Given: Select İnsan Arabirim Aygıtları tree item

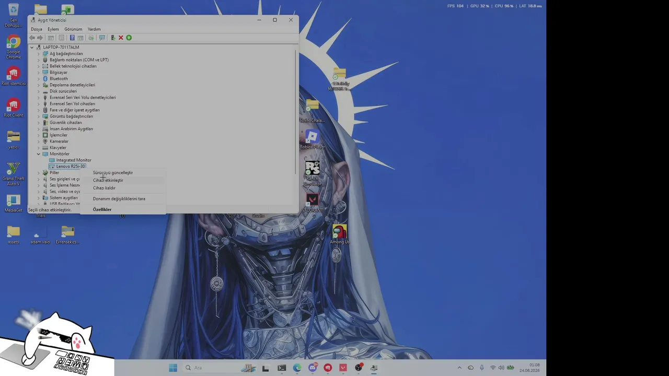Looking at the screenshot, I should (x=71, y=129).
